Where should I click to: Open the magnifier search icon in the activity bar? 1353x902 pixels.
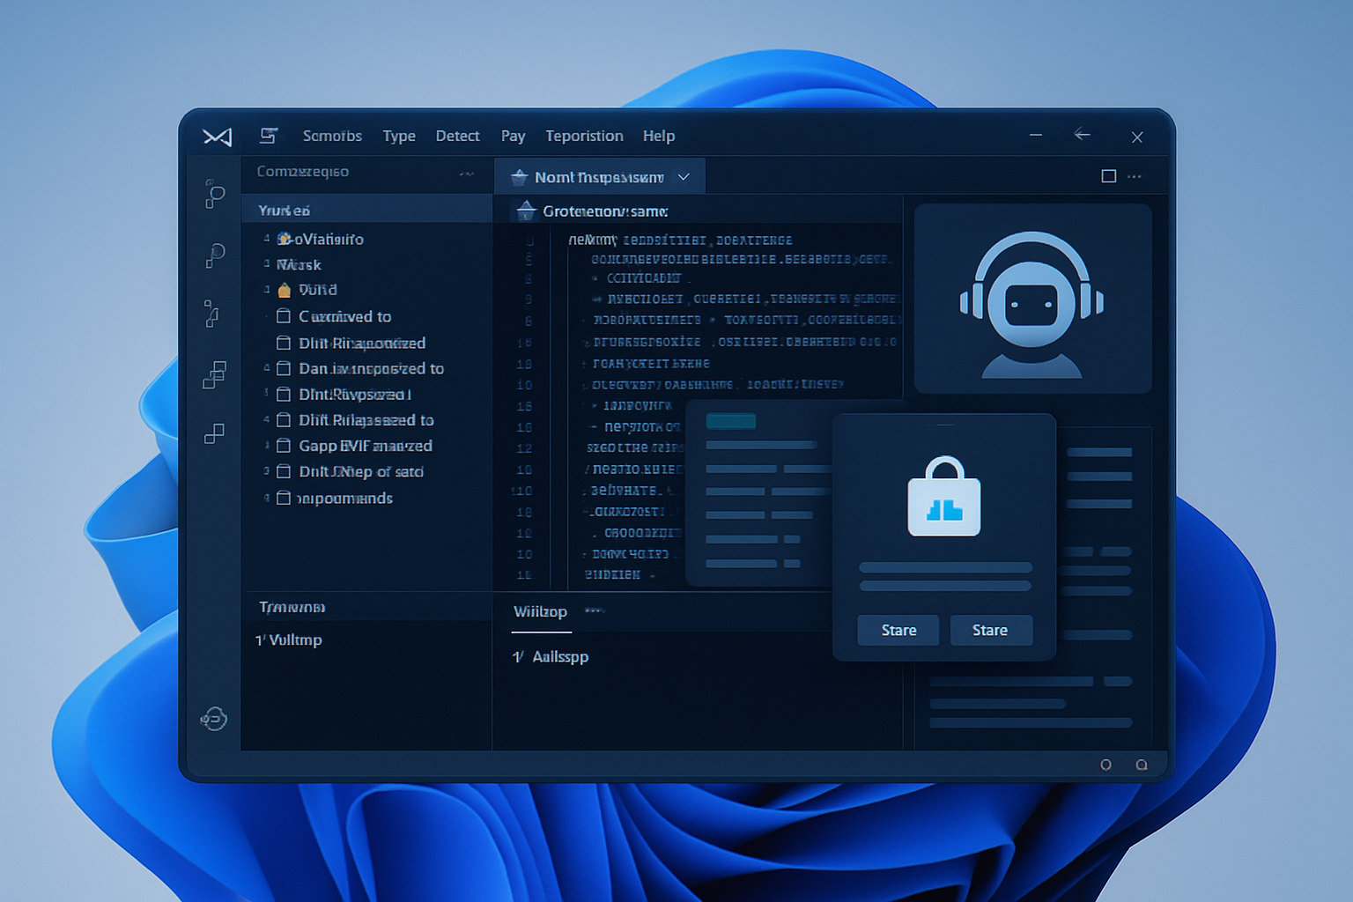215,255
